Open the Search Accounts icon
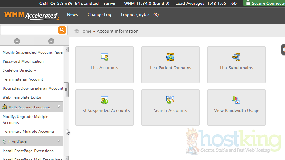Screen dimensions: 285x160 click(170, 100)
